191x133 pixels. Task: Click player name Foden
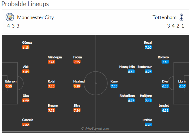point(78,57)
